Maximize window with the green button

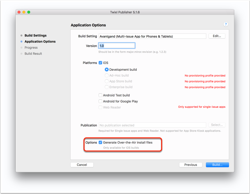[x=29, y=12]
